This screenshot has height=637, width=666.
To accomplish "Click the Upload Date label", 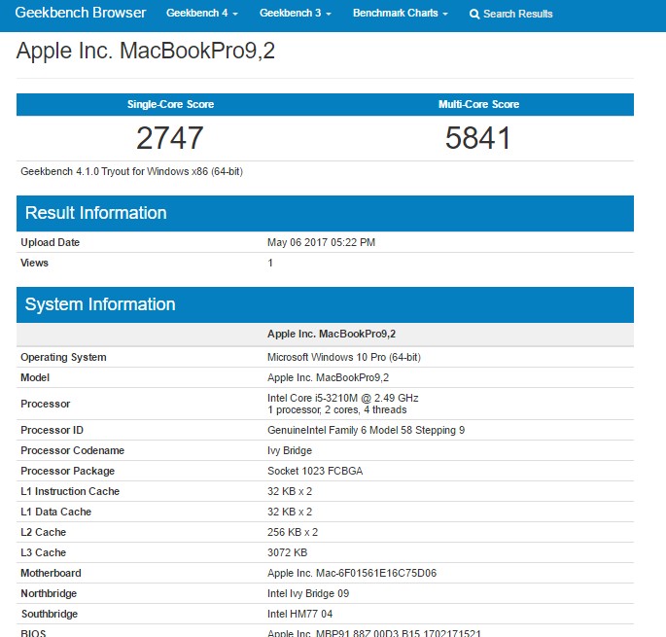I will click(x=51, y=242).
